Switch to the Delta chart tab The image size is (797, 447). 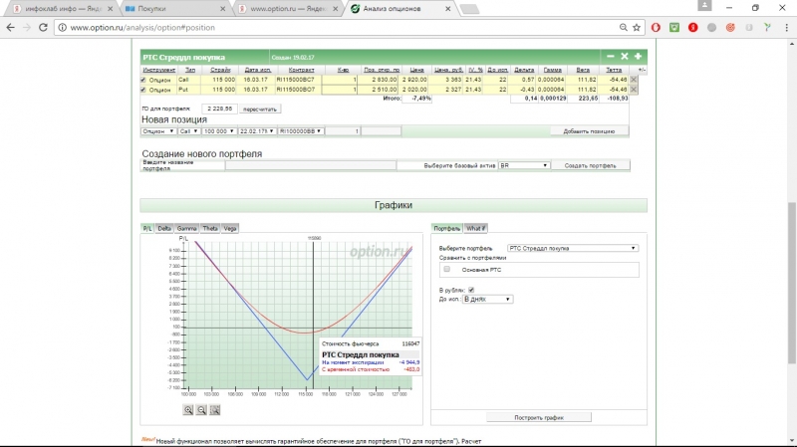point(164,229)
